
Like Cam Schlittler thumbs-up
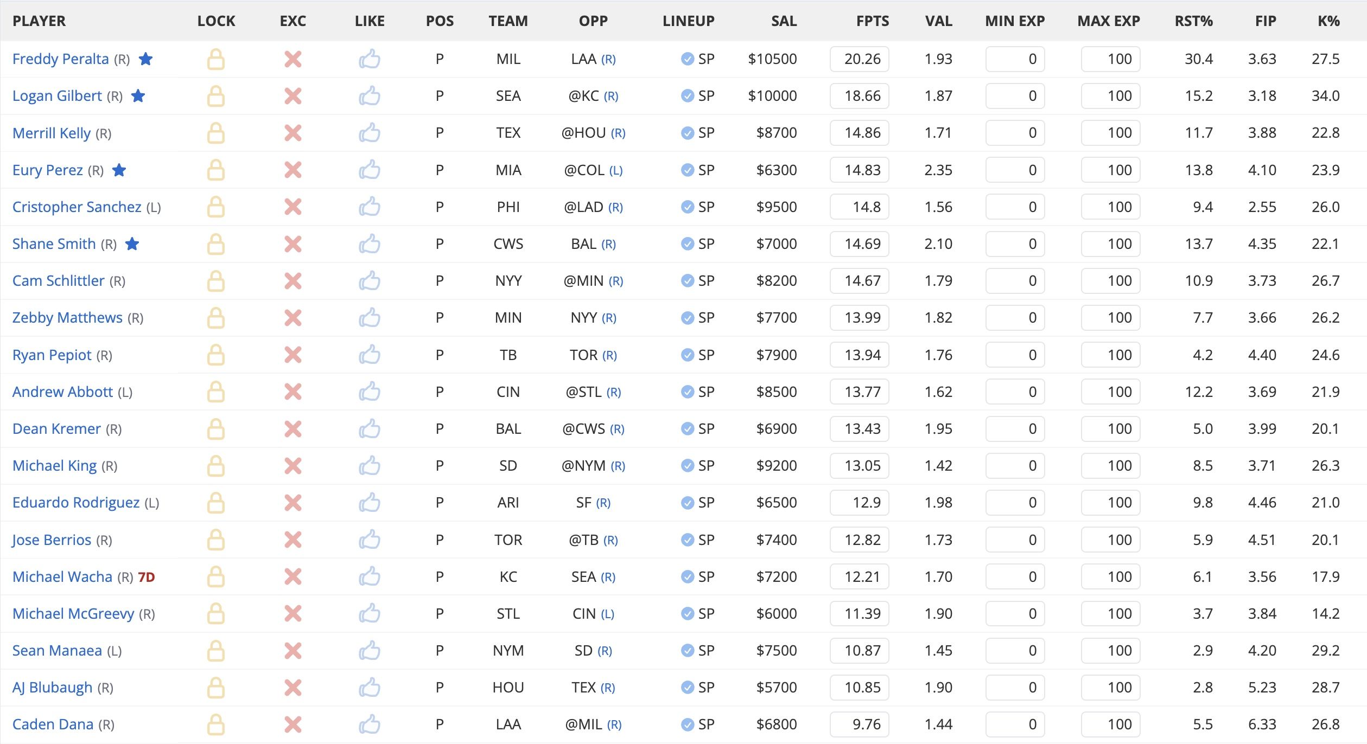(x=370, y=281)
